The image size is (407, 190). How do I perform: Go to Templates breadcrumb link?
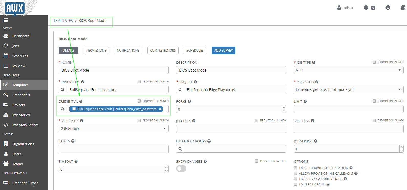tap(63, 21)
